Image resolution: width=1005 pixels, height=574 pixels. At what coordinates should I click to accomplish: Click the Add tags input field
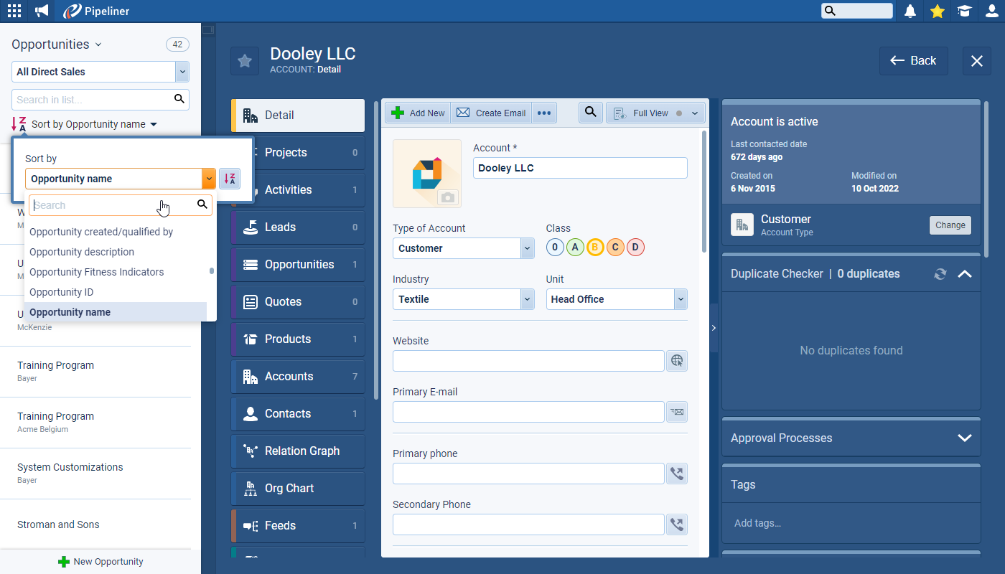click(851, 523)
